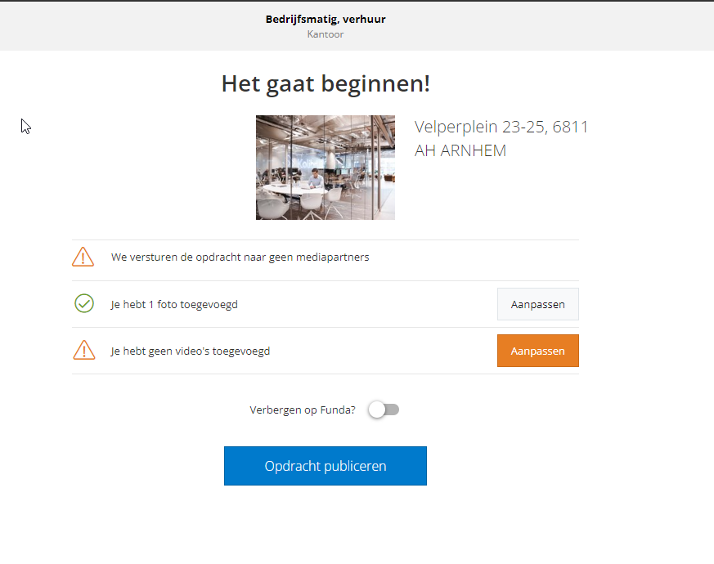Click the 'Verbergen op Funda?' label
The width and height of the screenshot is (714, 564).
coord(303,410)
